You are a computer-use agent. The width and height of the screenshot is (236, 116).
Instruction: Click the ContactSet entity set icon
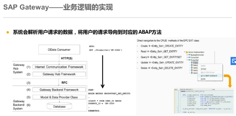pos(189,58)
